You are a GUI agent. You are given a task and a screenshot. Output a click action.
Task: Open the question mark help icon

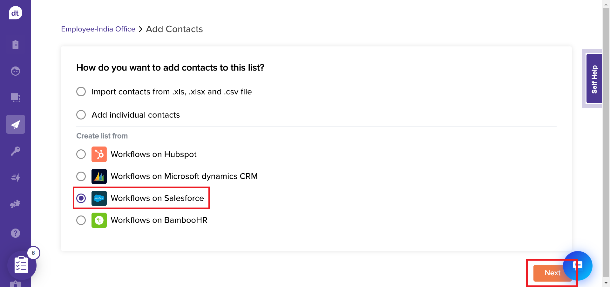15,233
